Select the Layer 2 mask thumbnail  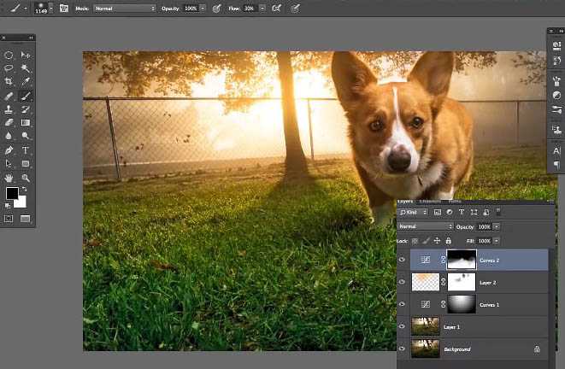point(462,282)
